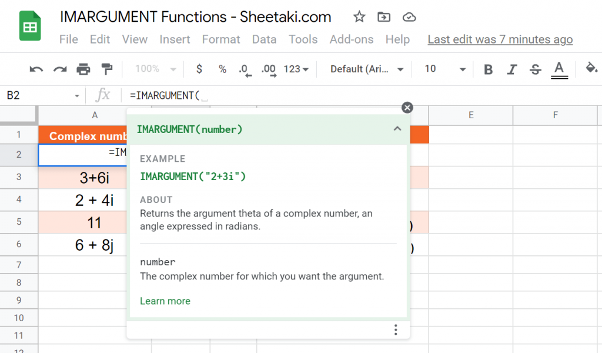Open the Add-ons menu
602x353 pixels.
click(352, 39)
